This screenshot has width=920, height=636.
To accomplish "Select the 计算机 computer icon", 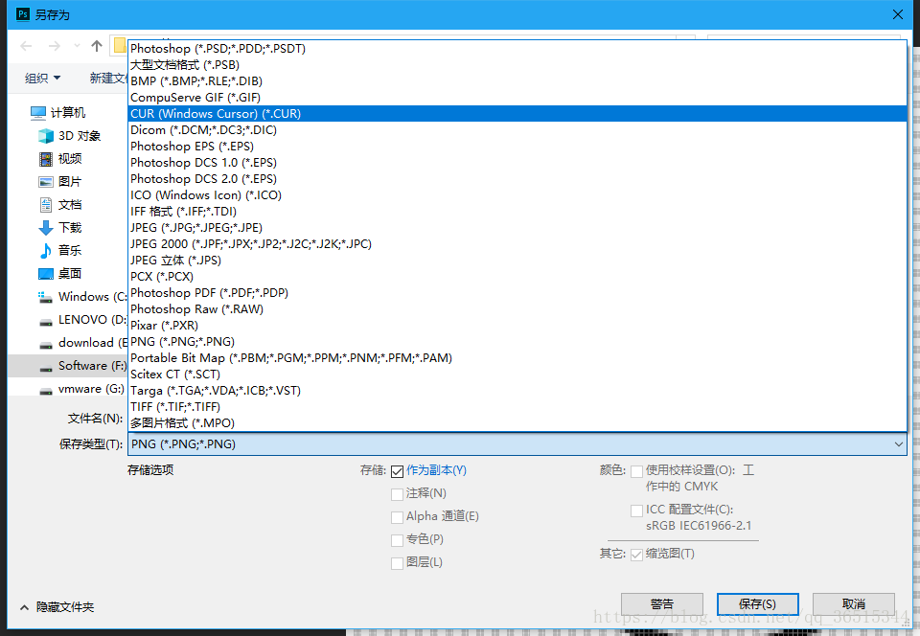I will (x=38, y=113).
